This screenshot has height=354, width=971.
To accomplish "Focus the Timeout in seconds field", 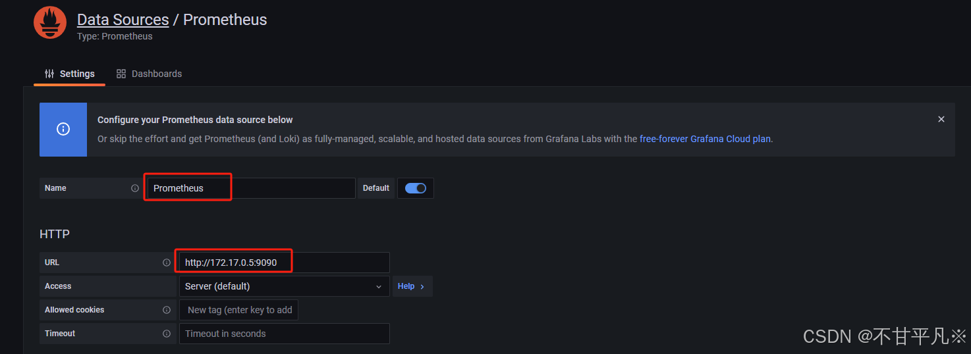I will point(285,334).
